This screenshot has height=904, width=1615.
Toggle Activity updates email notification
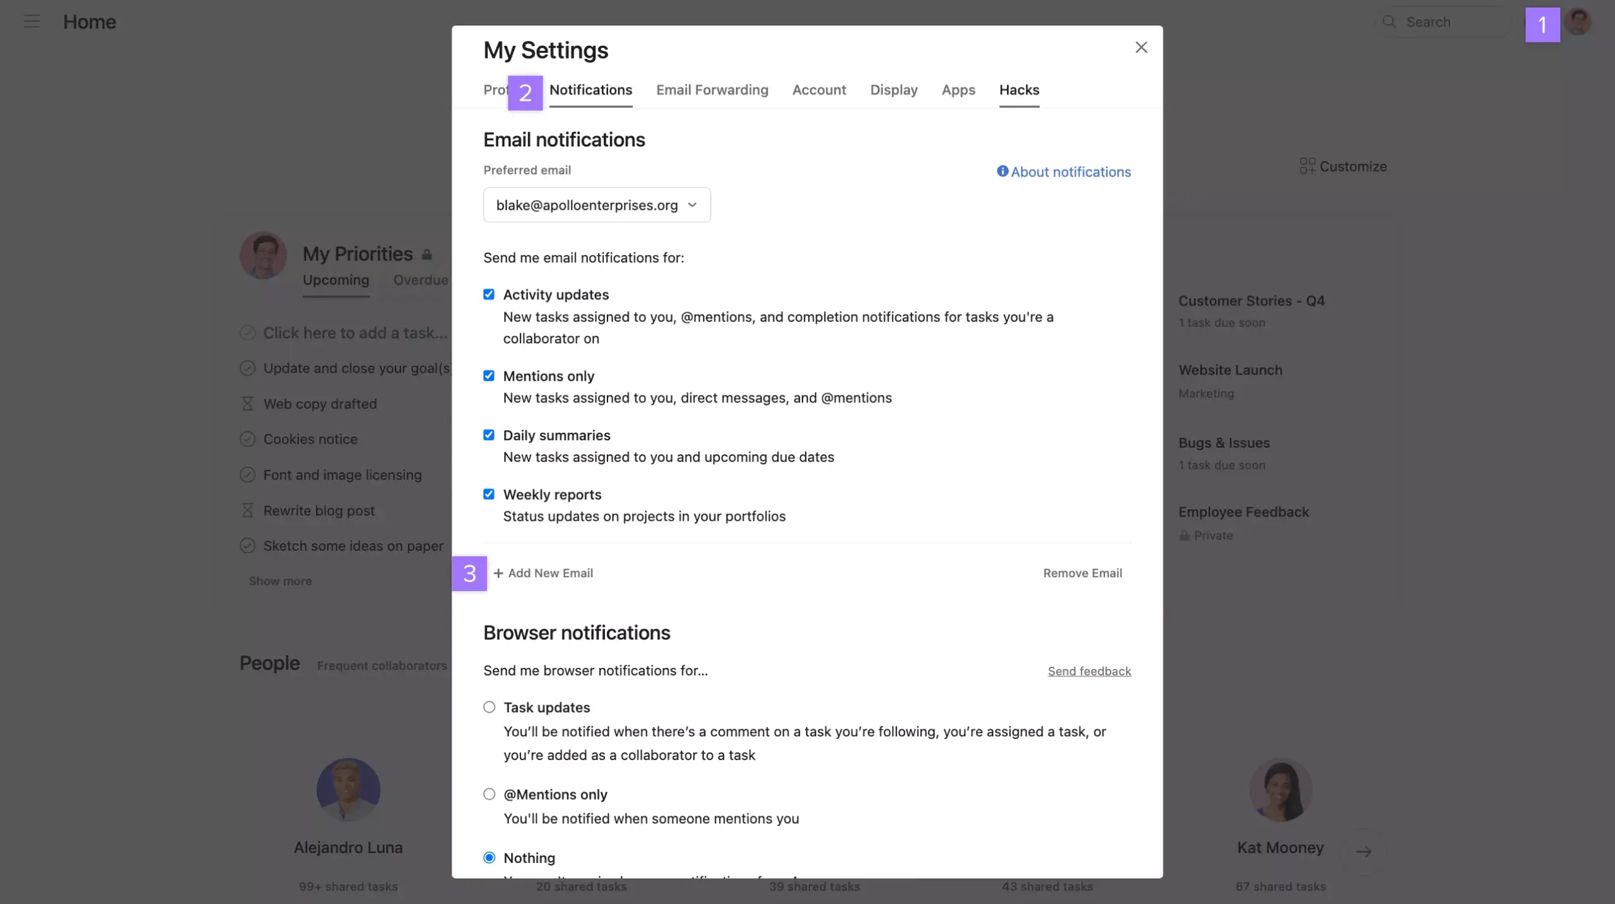488,293
